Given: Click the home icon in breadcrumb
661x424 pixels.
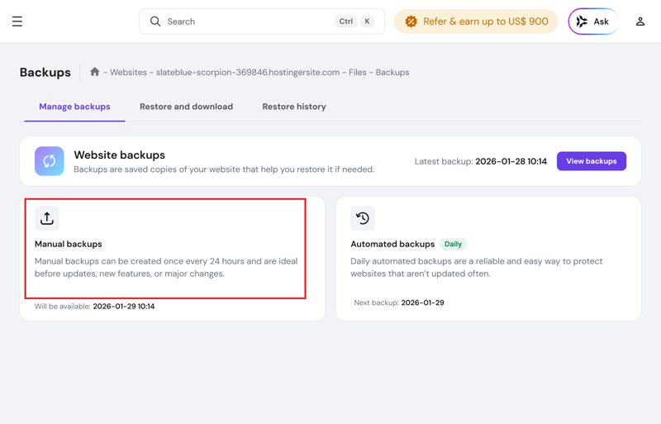Looking at the screenshot, I should tap(95, 72).
